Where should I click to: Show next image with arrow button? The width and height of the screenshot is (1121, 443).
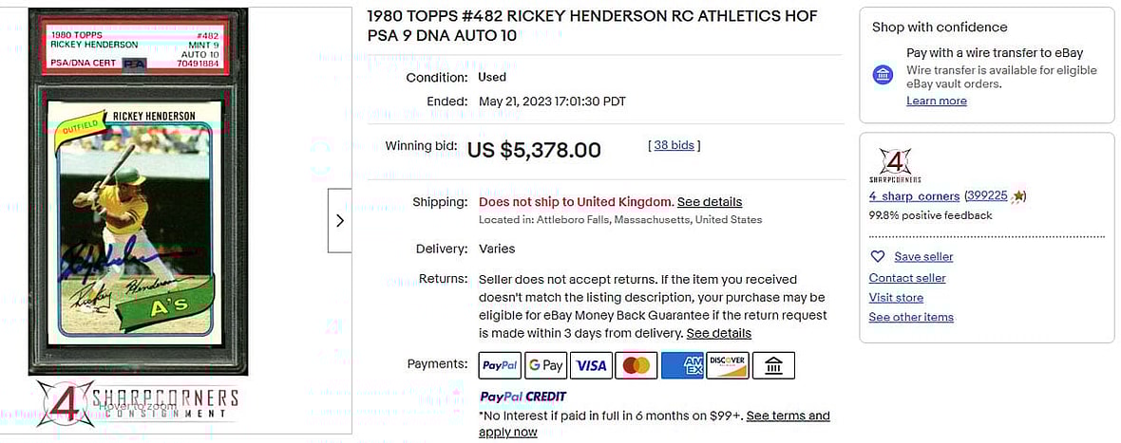tap(340, 220)
